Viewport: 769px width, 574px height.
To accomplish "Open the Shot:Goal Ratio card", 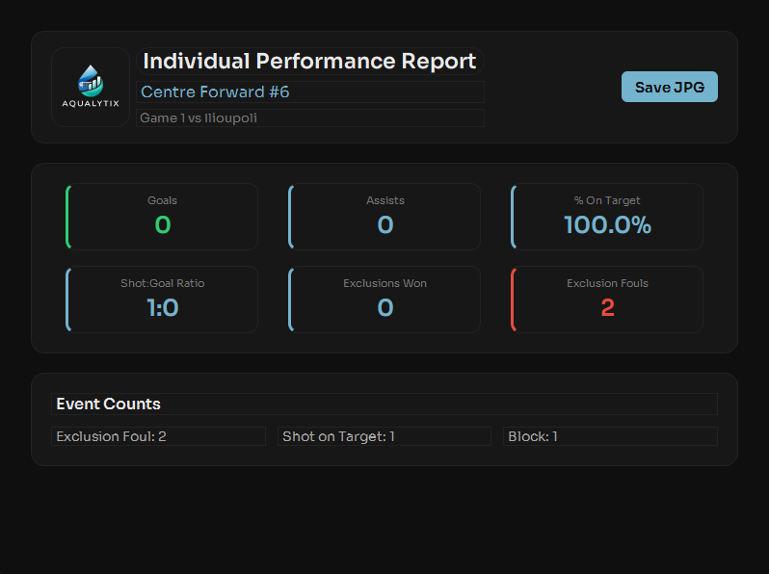I will coord(162,300).
